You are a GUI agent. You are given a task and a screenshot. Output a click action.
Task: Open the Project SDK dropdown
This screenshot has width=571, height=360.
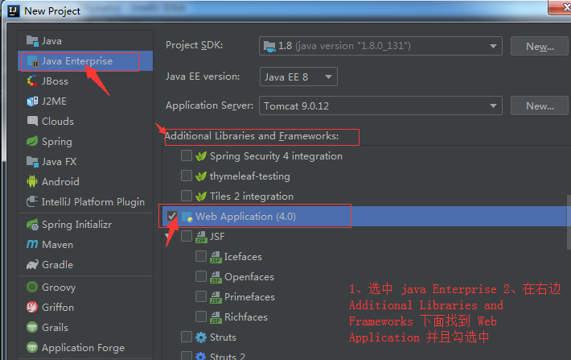(x=380, y=46)
